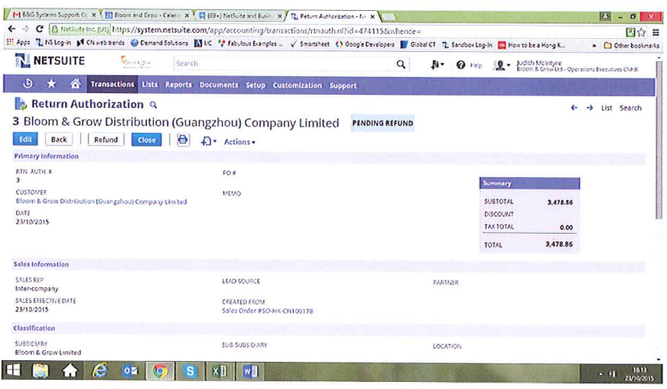Open the New transaction dropdown icon

208,141
